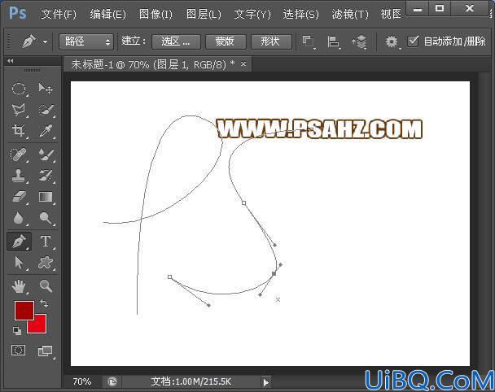Toggle Quick Mask mode
The image size is (495, 392).
(18, 350)
